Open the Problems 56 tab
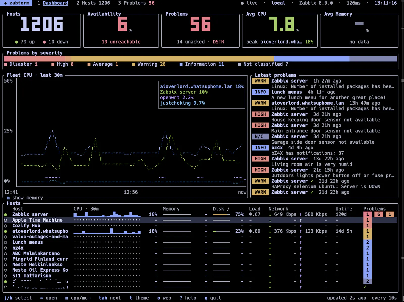Screen dimensions: 404x302 (x=136, y=3)
